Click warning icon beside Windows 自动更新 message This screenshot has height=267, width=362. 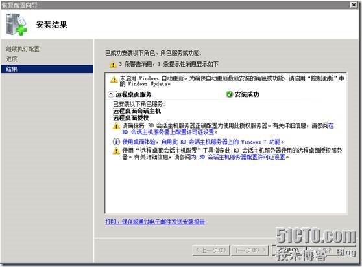(114, 80)
